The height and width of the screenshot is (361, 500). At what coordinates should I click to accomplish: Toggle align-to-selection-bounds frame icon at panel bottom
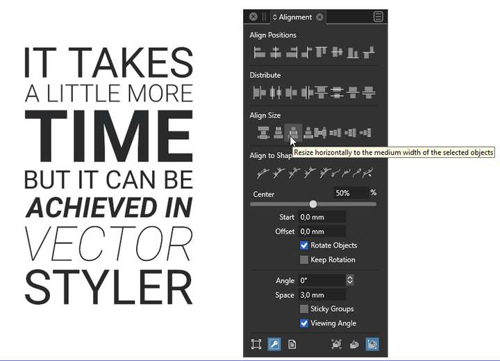tap(256, 344)
